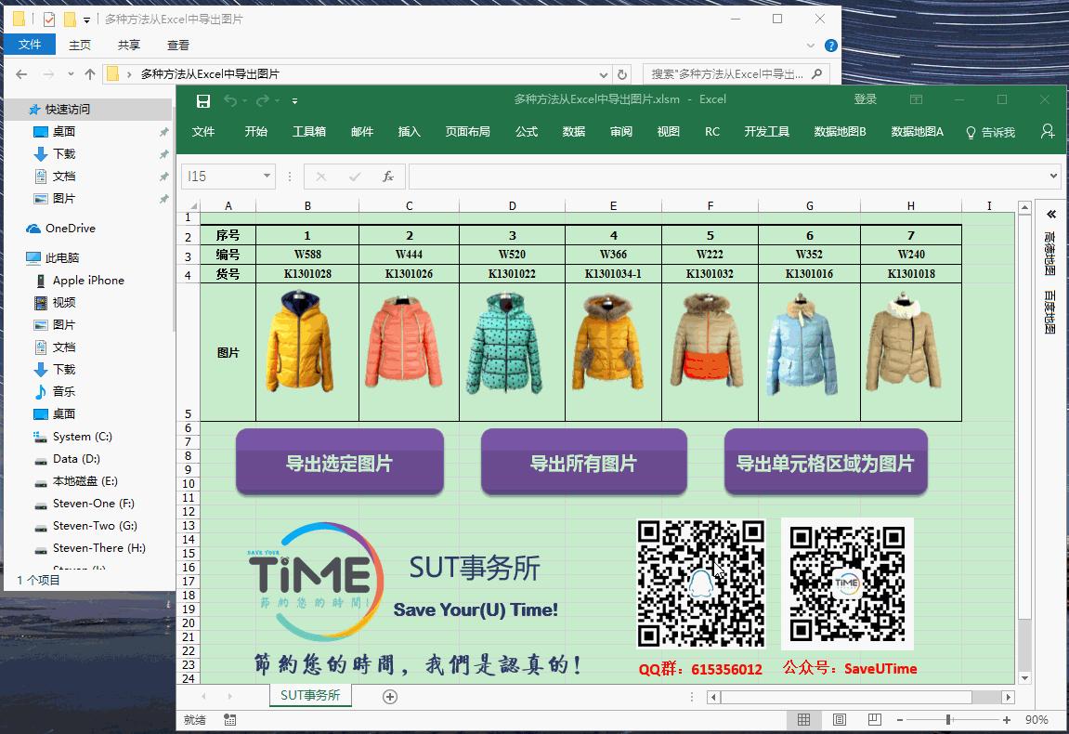The width and height of the screenshot is (1069, 734).
Task: Click the formula bar input area
Action: pyautogui.click(x=727, y=176)
